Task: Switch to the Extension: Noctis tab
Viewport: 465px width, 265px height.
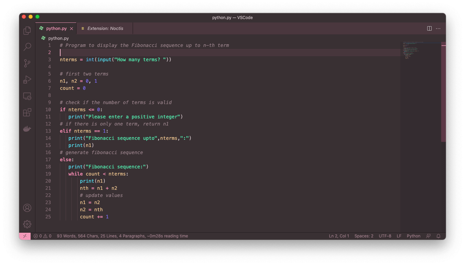Action: point(105,29)
